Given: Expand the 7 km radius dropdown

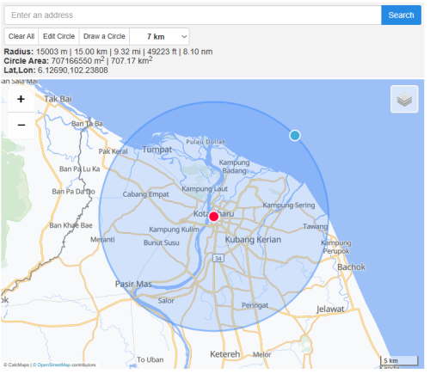Looking at the screenshot, I should coord(159,36).
